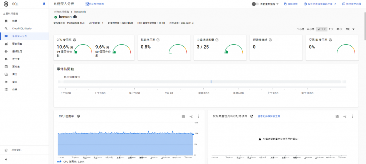Toggle legend icon on the CPU chart
The image size is (366, 164).
[183, 116]
